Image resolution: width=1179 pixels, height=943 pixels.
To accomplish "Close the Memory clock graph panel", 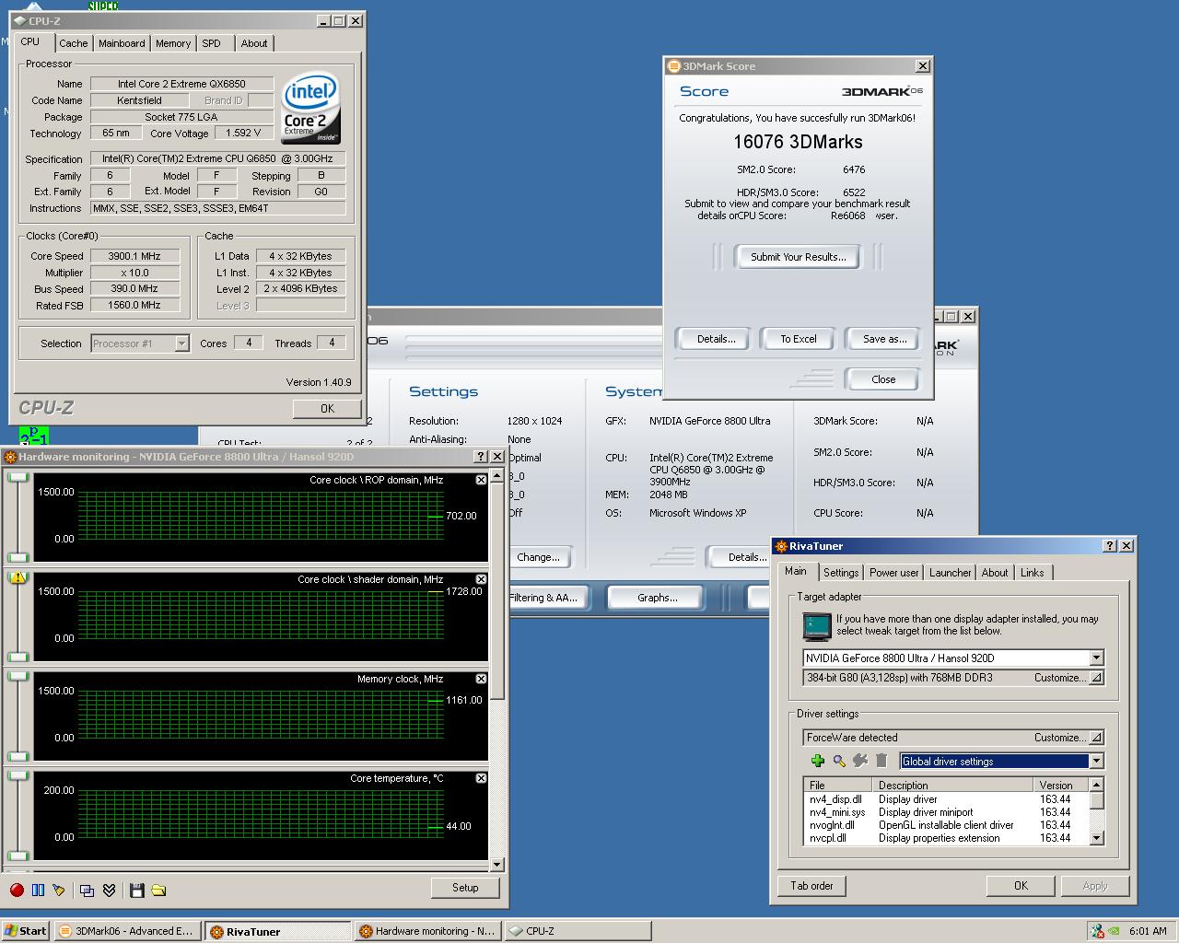I will [481, 679].
